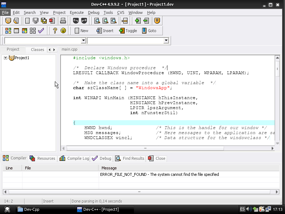This screenshot has height=214, width=285.
Task: Click the About smiley face icon
Action: pos(63,31)
